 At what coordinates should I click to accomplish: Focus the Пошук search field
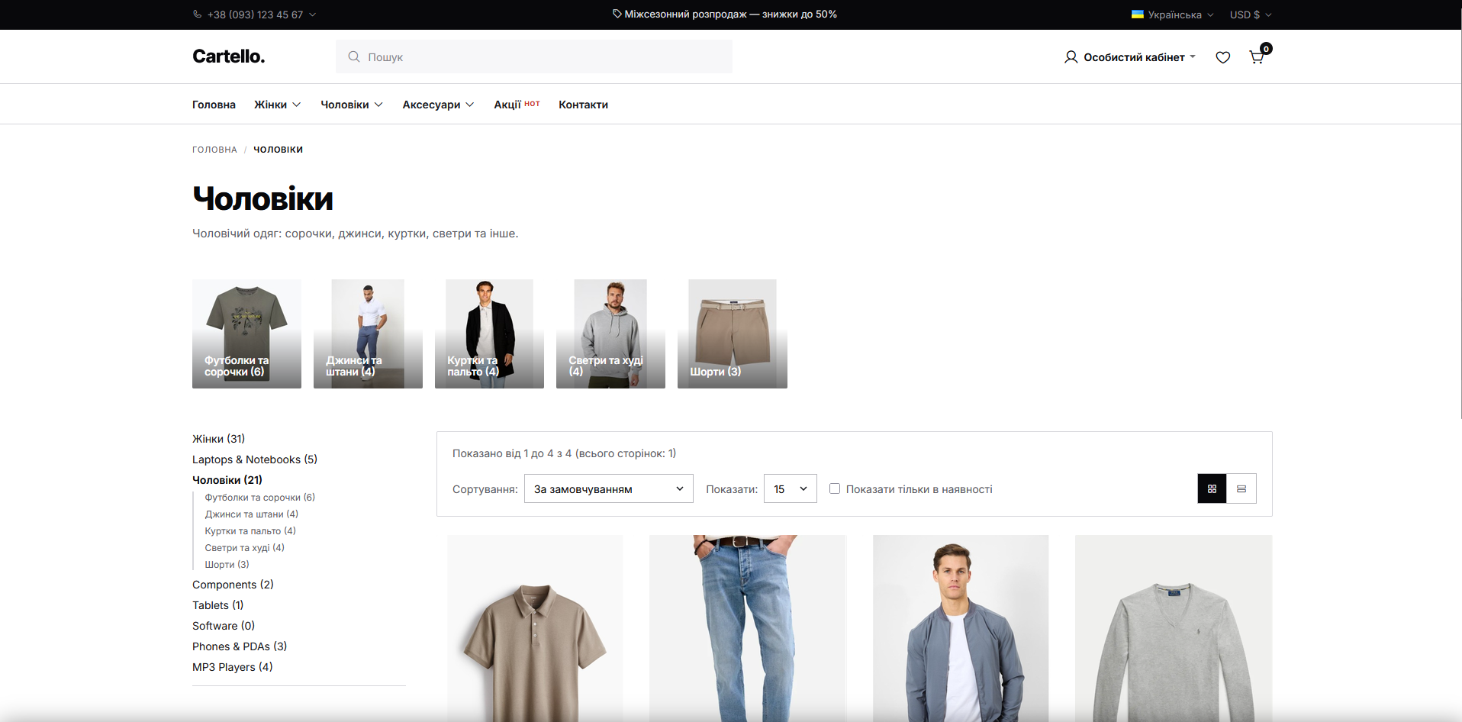click(534, 56)
